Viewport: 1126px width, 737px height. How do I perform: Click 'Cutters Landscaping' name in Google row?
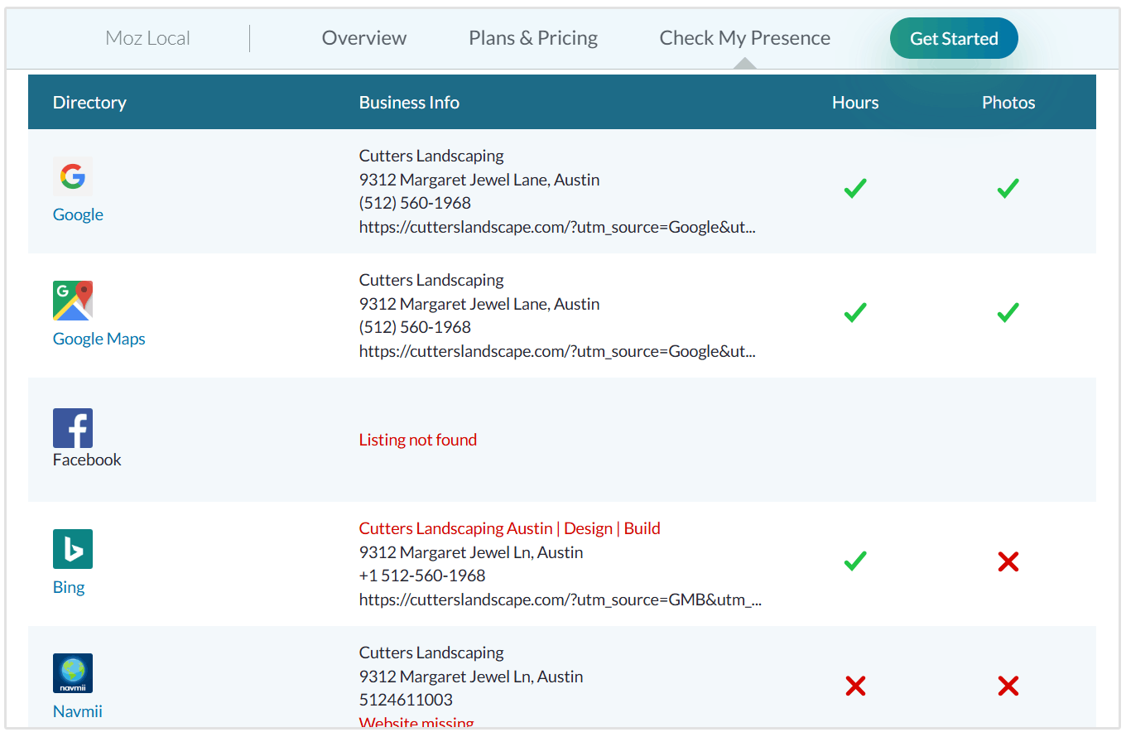pyautogui.click(x=431, y=156)
